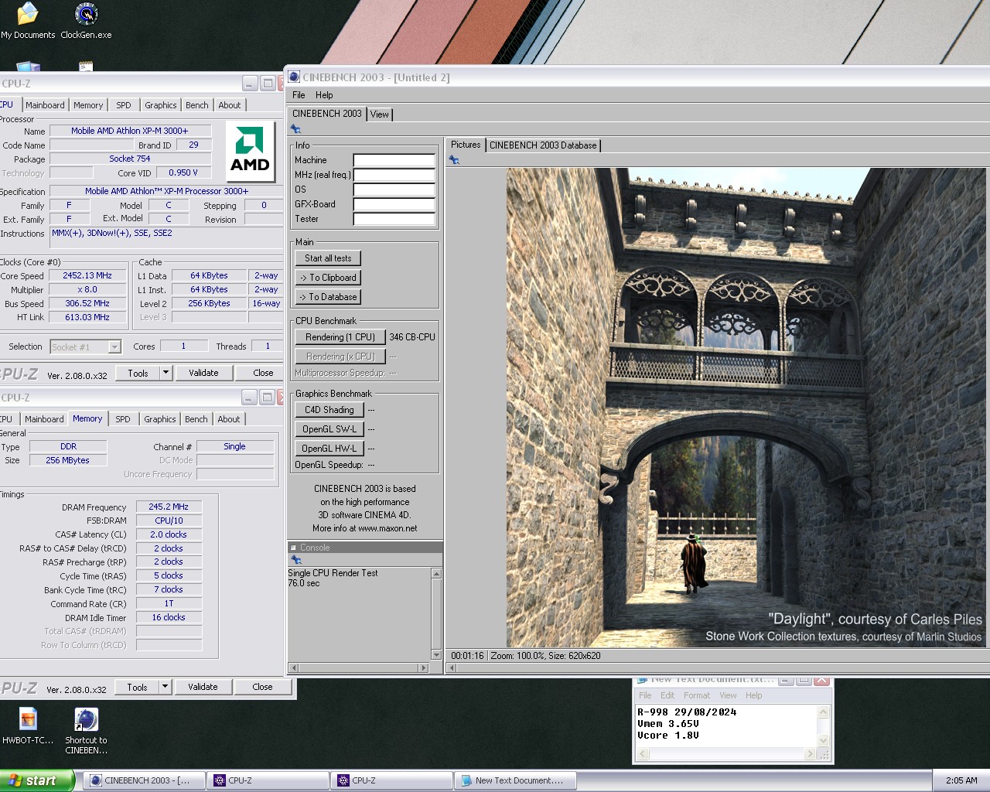Click the Tester input field
This screenshot has width=990, height=792.
(394, 219)
